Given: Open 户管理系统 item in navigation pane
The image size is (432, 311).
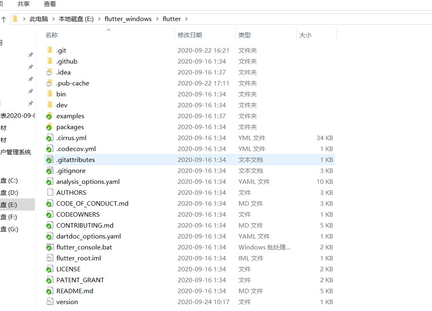Looking at the screenshot, I should [15, 152].
